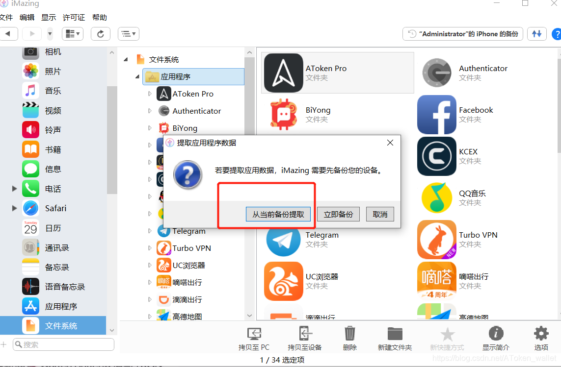
Task: Click New Folder (新建文件夹) icon
Action: pyautogui.click(x=395, y=339)
